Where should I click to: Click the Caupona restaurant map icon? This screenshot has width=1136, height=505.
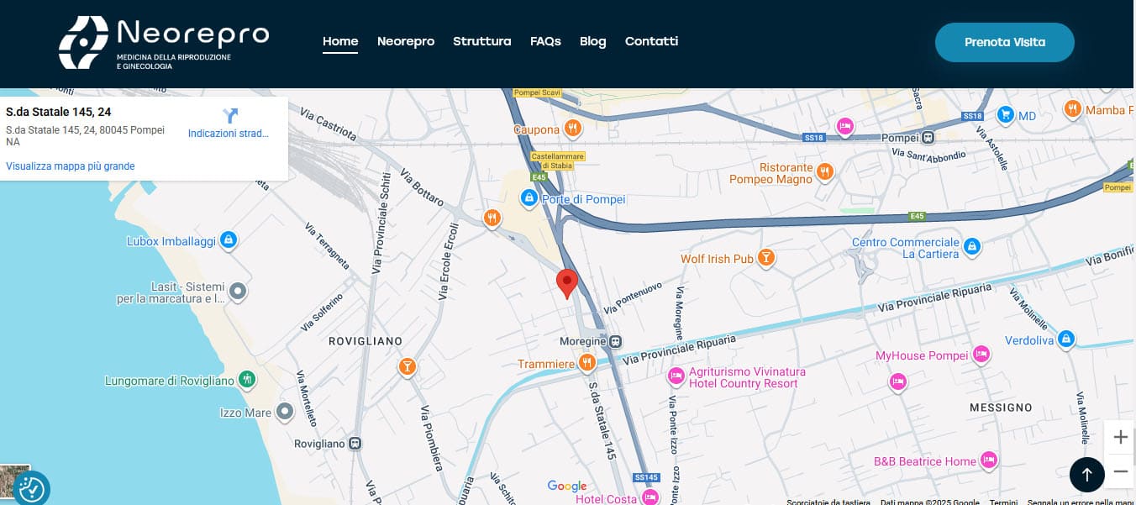[x=572, y=129]
